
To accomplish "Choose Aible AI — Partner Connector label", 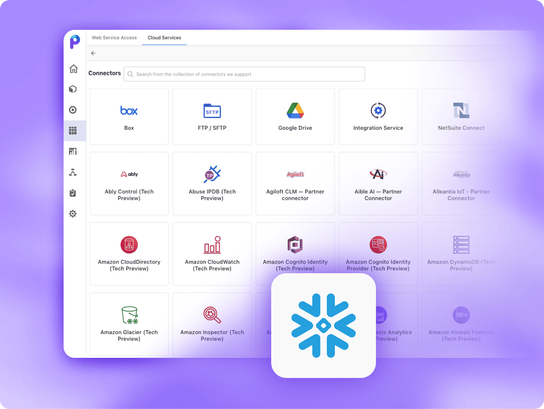I will (378, 195).
